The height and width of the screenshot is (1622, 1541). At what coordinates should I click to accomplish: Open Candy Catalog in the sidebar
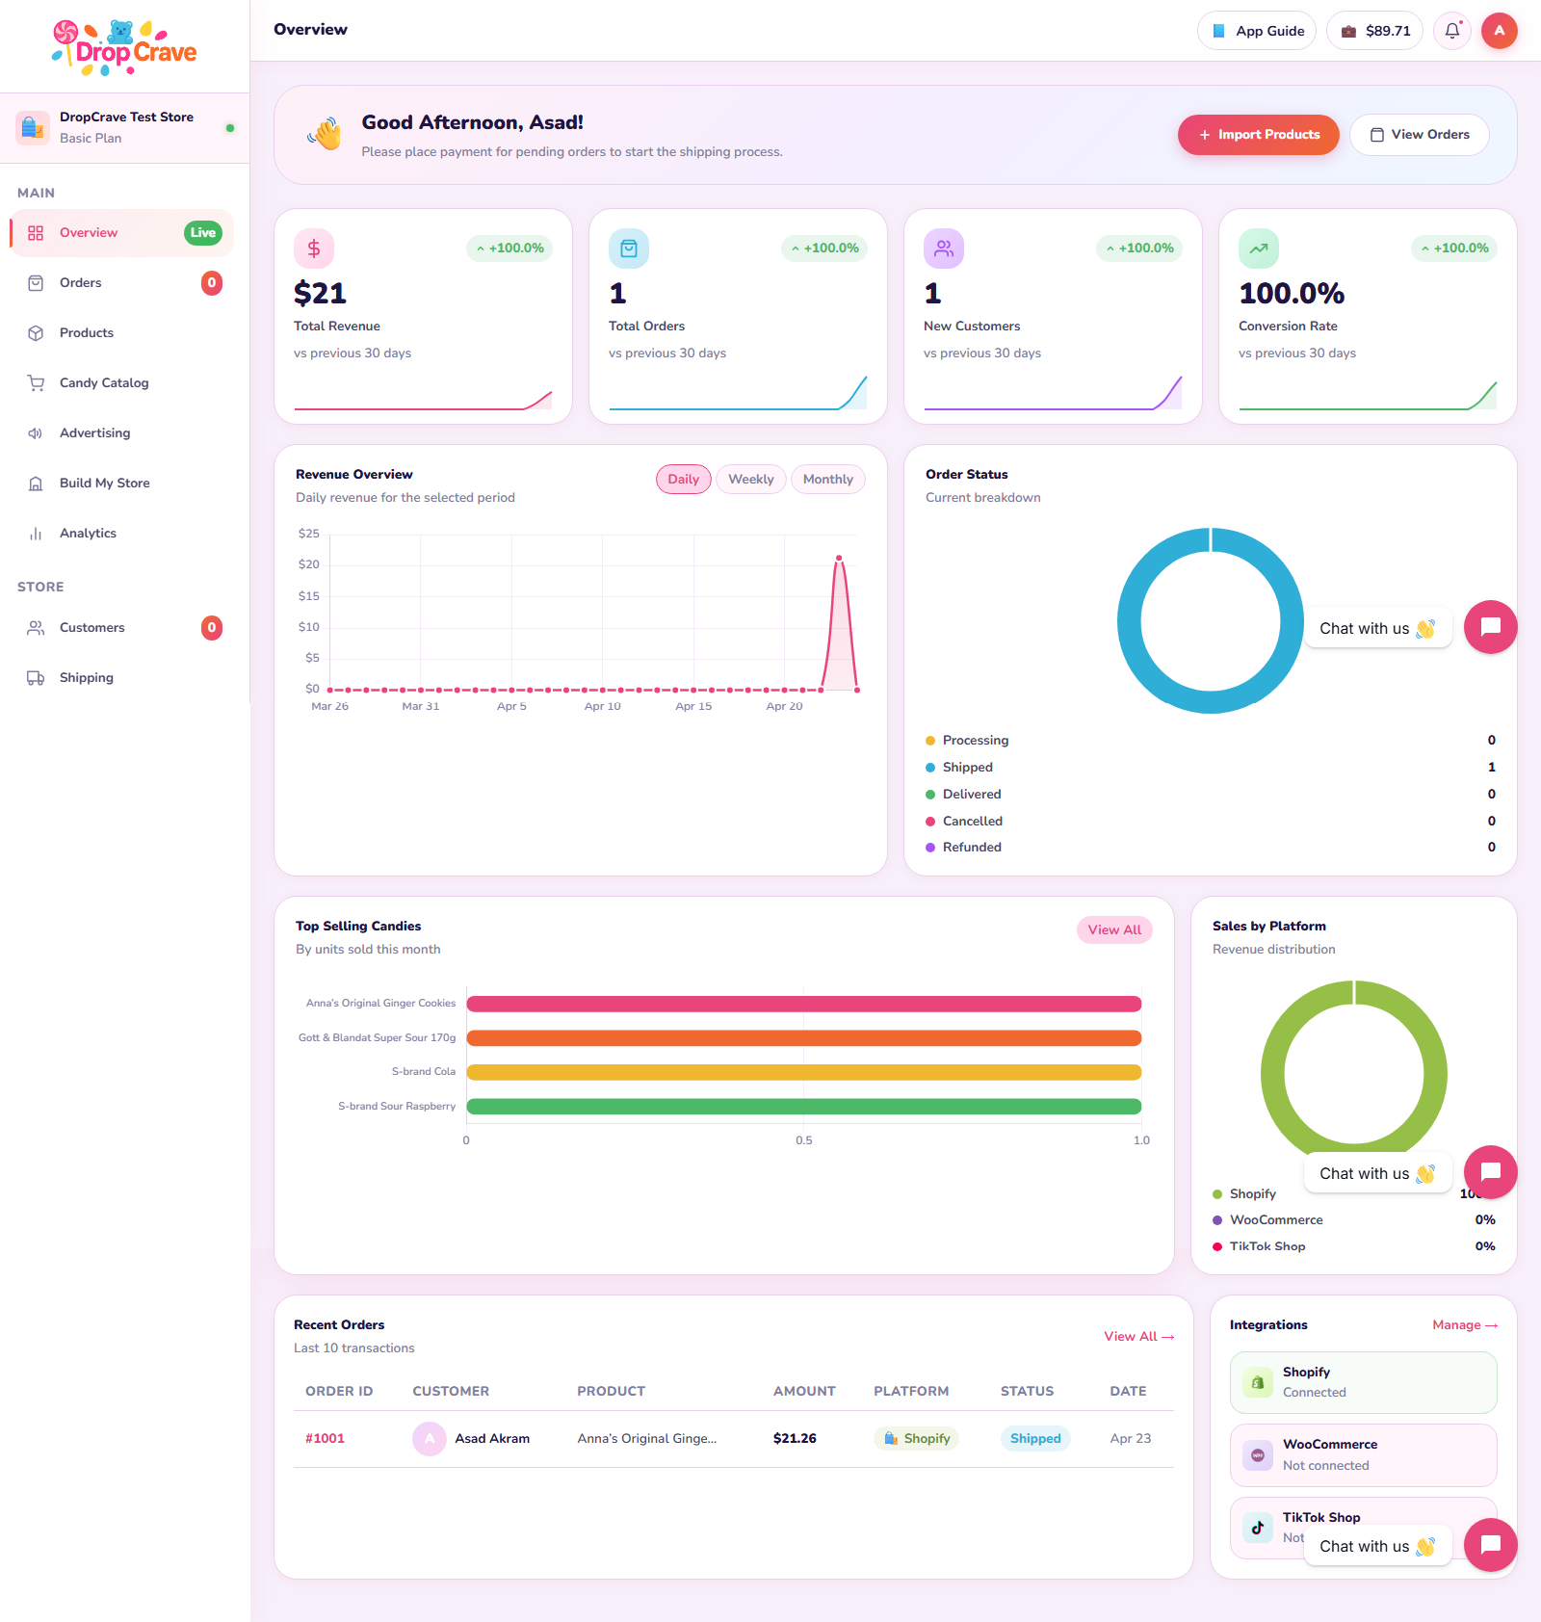121,383
